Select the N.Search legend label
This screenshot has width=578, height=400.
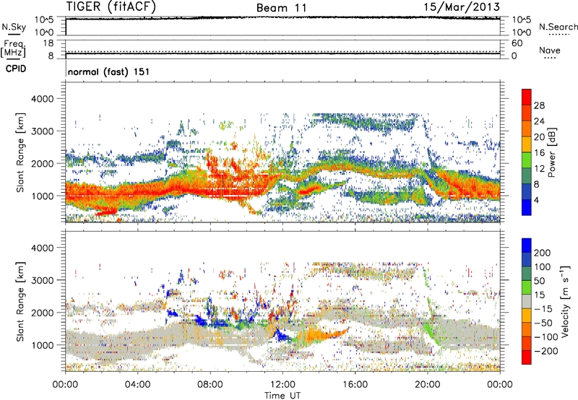(558, 27)
